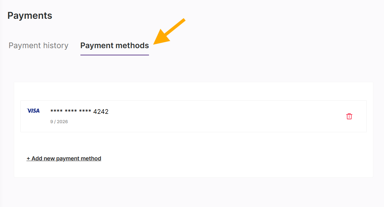Click the Payments page heading

[30, 15]
